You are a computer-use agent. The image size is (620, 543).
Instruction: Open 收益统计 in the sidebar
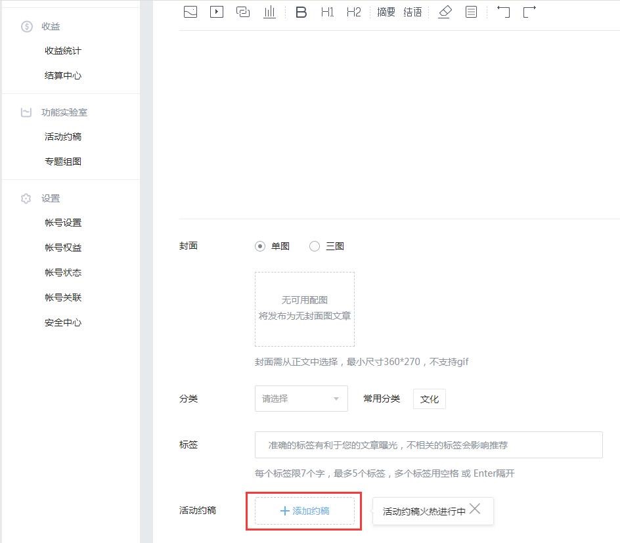(x=63, y=51)
